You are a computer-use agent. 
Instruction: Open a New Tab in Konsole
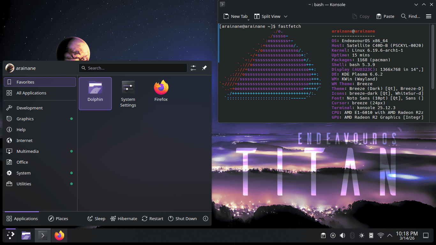click(x=235, y=16)
